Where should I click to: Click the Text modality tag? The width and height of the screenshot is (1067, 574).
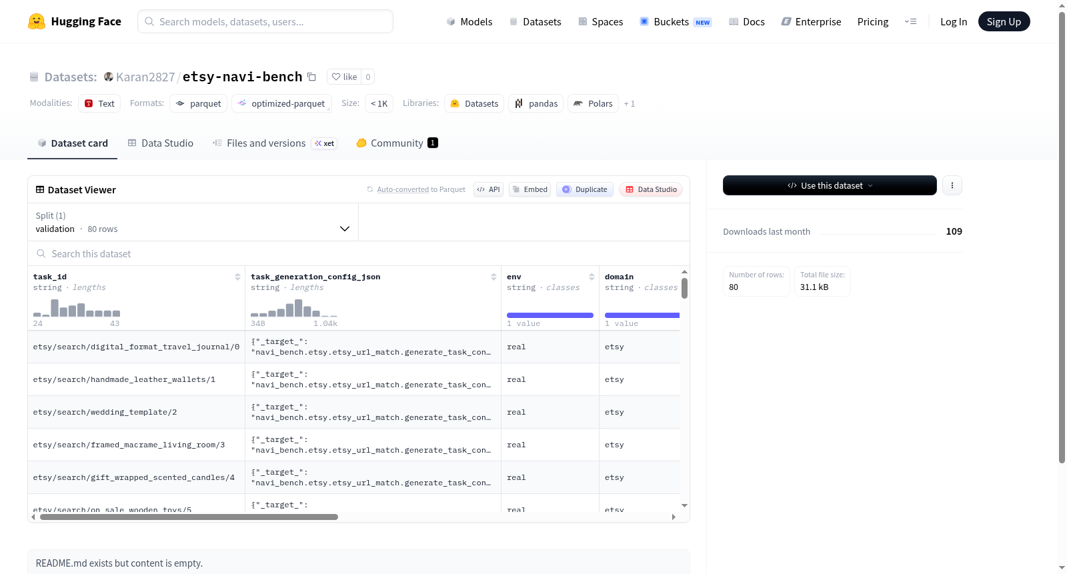99,103
